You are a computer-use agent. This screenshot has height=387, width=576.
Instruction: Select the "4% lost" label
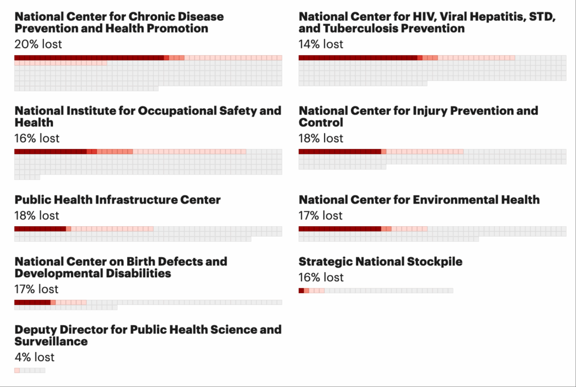(x=34, y=357)
